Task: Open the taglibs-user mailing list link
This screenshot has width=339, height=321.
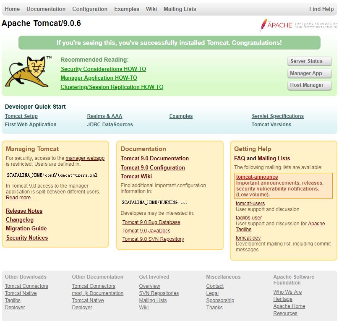Action: click(249, 218)
